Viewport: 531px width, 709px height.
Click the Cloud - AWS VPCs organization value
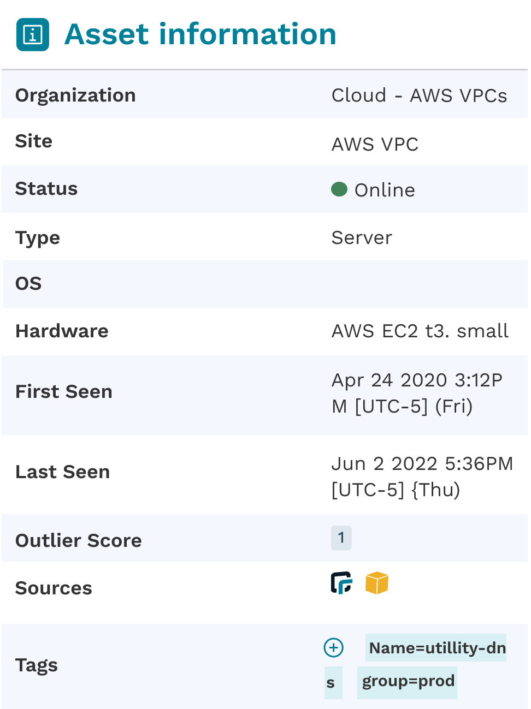420,96
